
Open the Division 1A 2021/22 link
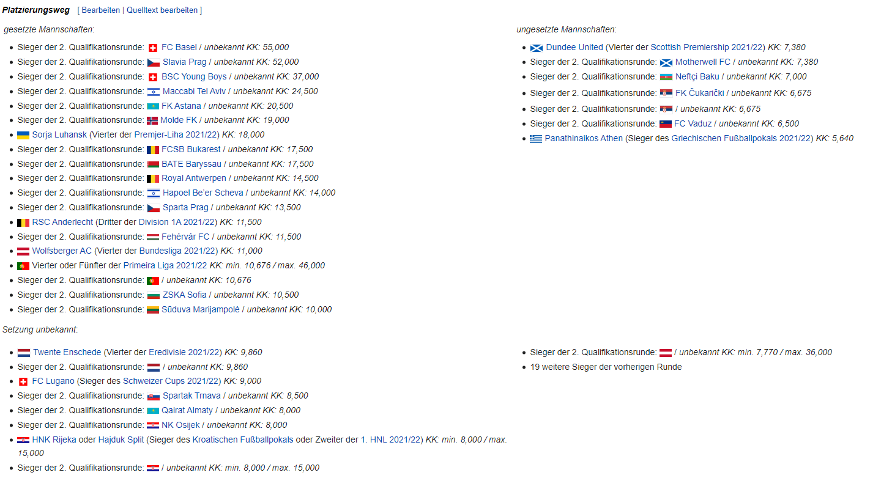pos(177,222)
